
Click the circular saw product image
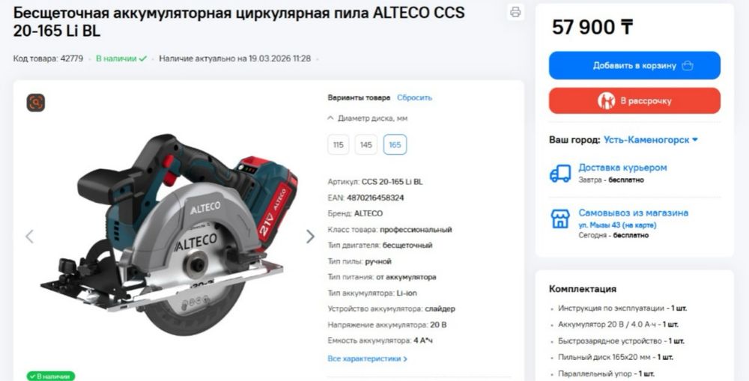pos(169,234)
